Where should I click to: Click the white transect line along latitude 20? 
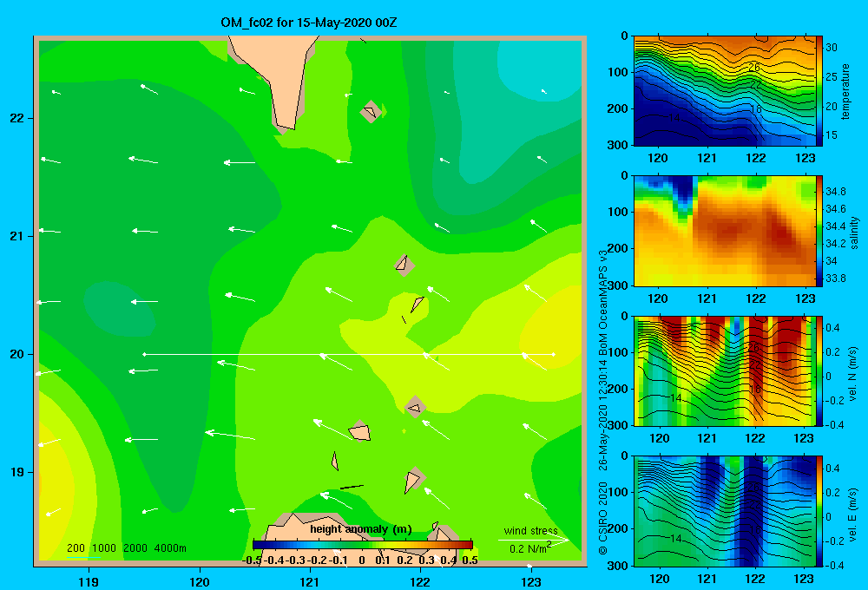coord(349,354)
